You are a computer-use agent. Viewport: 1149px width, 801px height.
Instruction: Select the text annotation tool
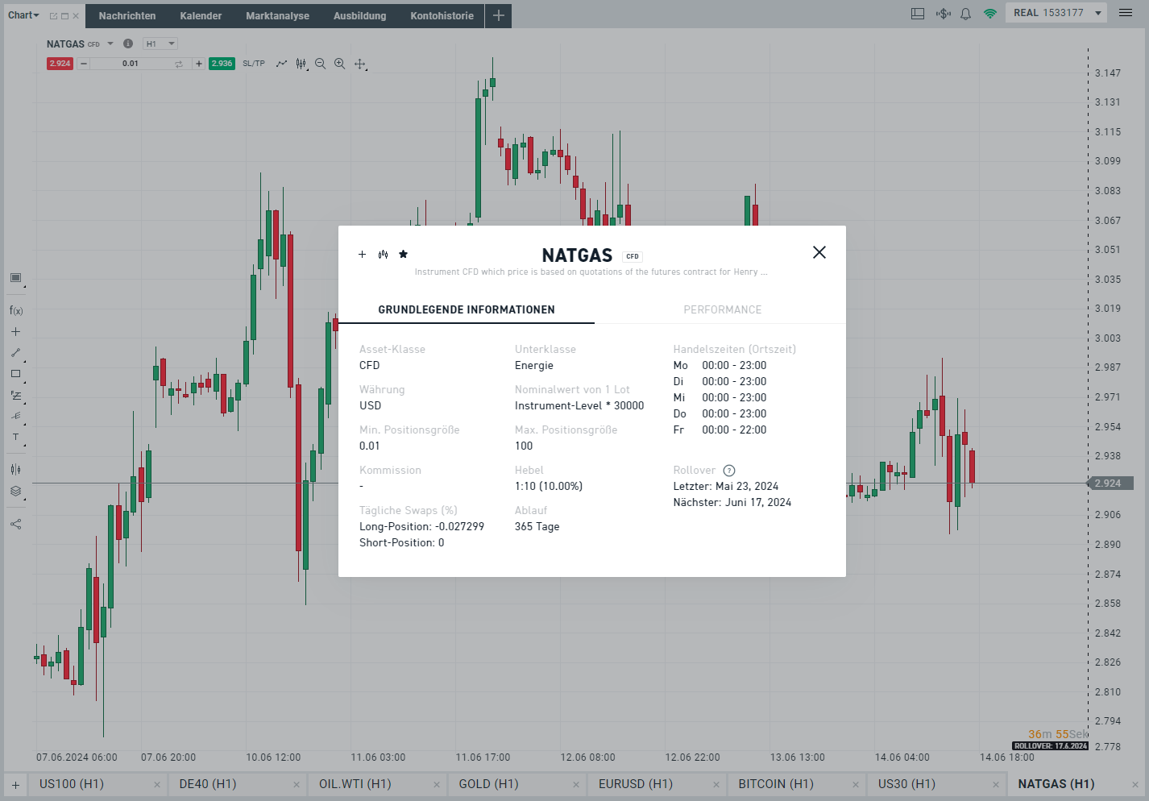pos(15,438)
